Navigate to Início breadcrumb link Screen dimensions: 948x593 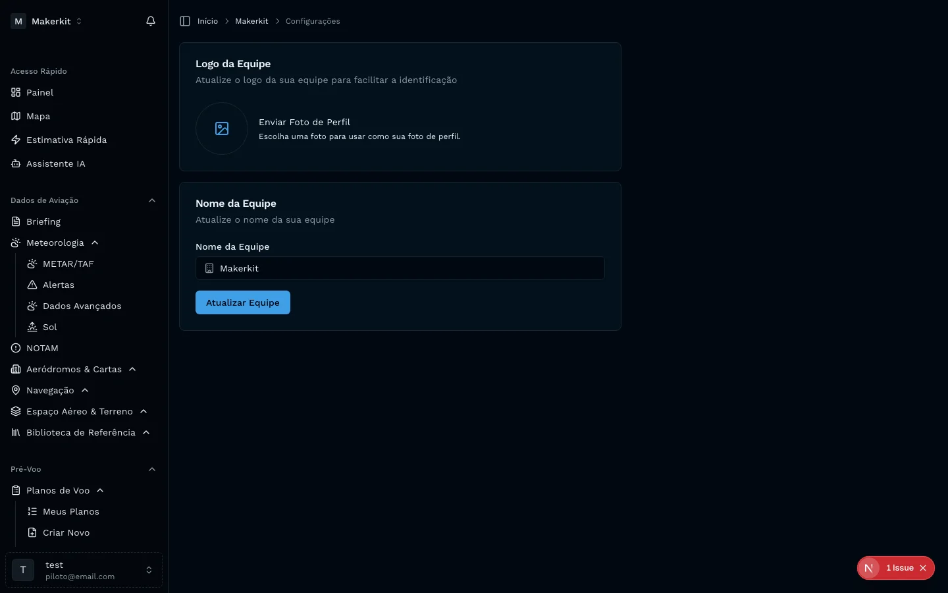click(207, 21)
